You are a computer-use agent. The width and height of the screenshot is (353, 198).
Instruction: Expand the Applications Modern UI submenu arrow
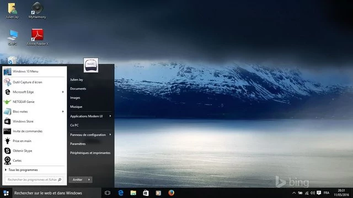pyautogui.click(x=110, y=116)
